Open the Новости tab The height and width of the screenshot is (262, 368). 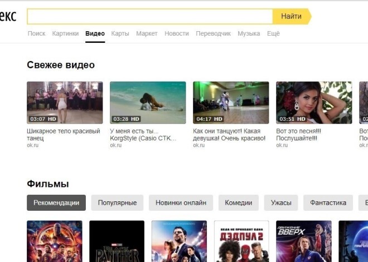pos(176,33)
